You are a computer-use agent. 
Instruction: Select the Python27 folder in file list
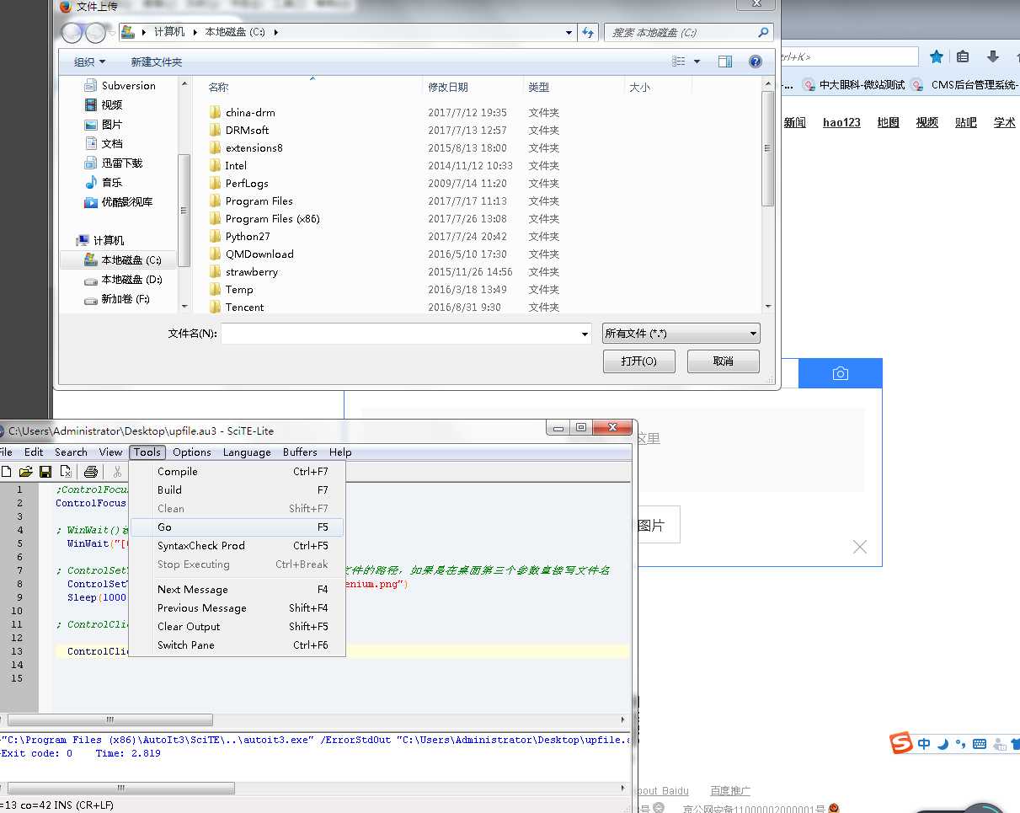click(x=248, y=237)
